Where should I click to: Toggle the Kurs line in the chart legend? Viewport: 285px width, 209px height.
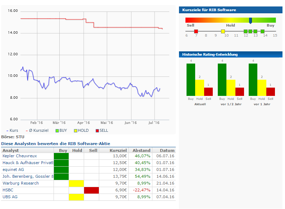(x=13, y=131)
